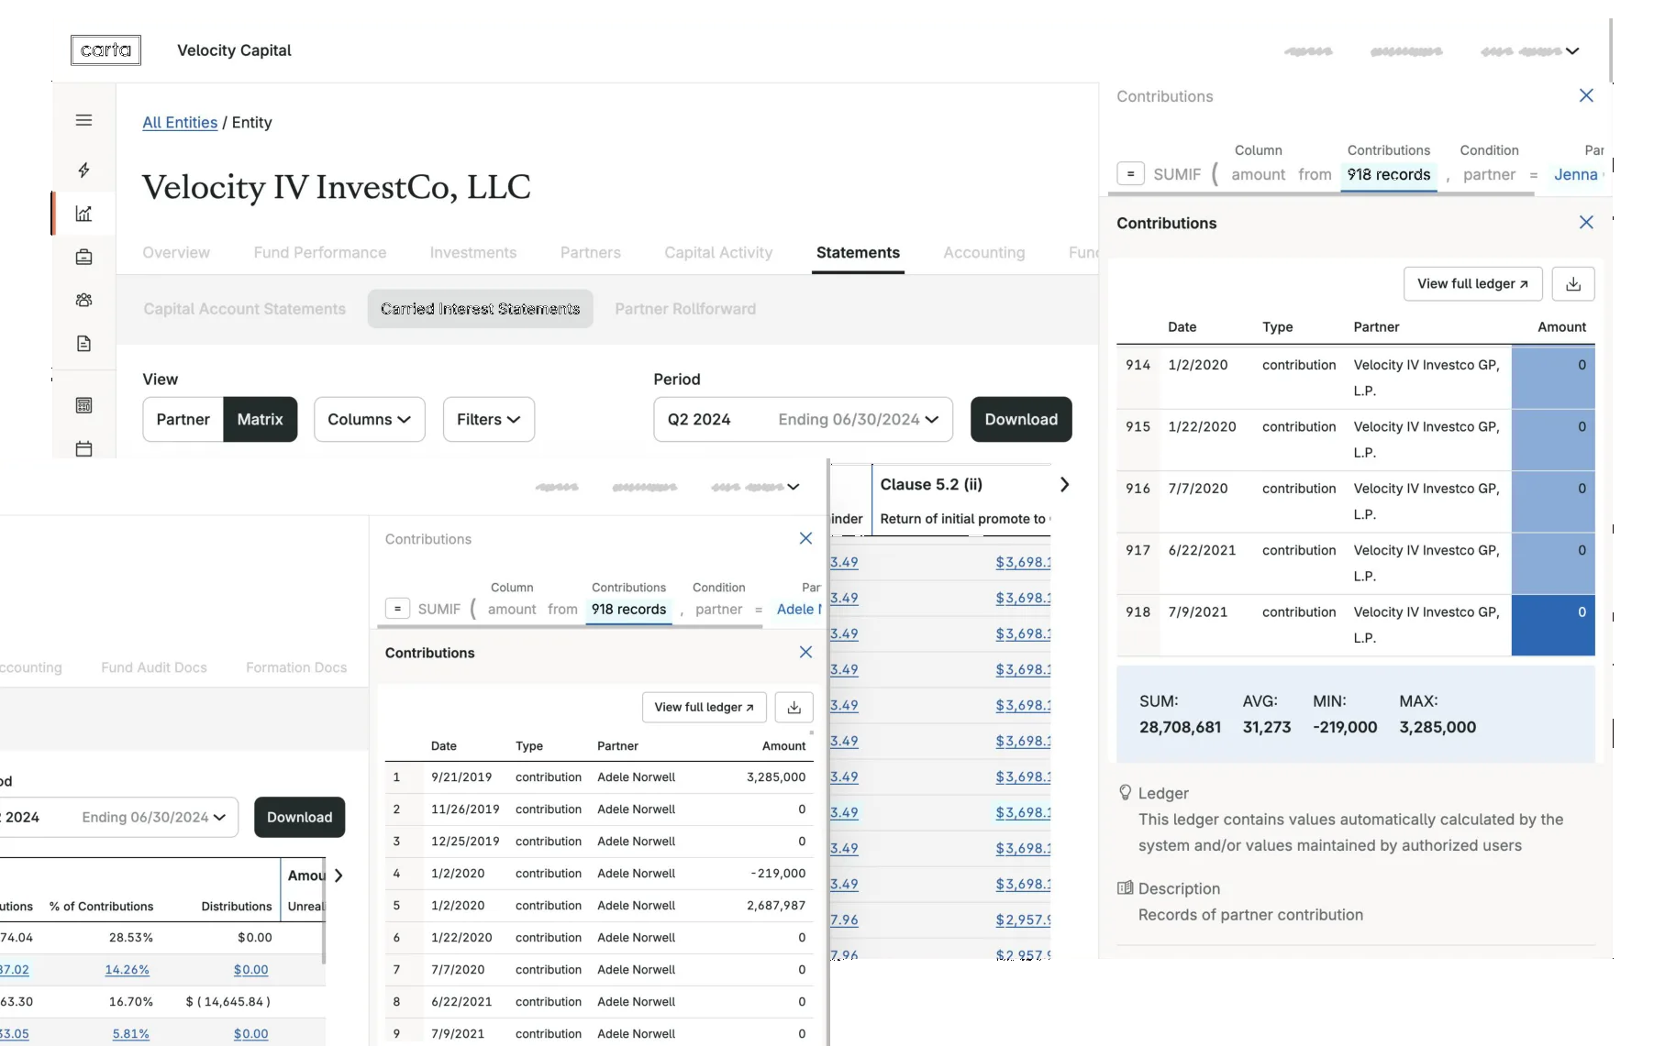Open the Accounting tab beside Statements
This screenshot has width=1665, height=1046.
tap(984, 252)
